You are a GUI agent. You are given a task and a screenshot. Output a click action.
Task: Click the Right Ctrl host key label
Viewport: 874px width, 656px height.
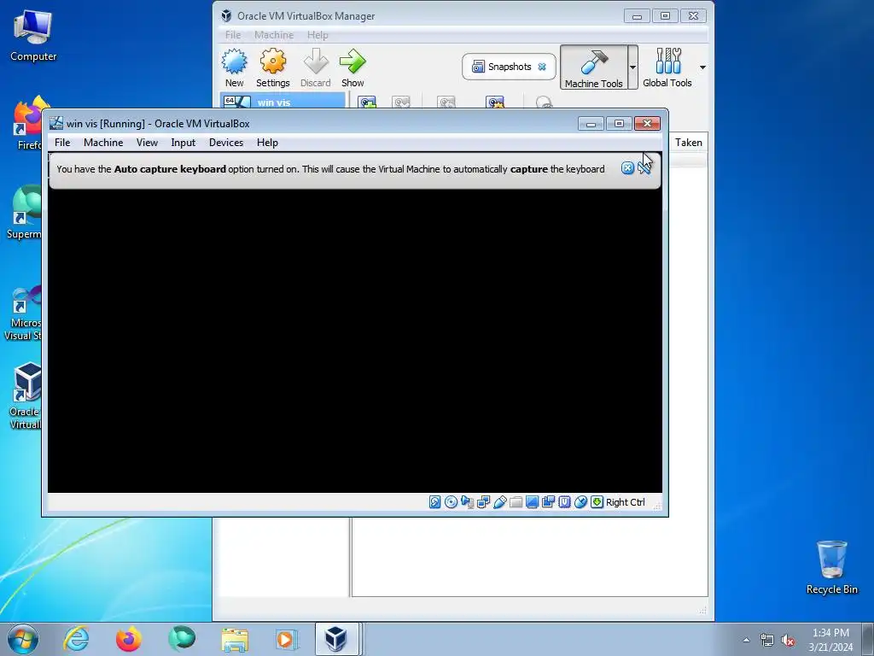click(626, 502)
